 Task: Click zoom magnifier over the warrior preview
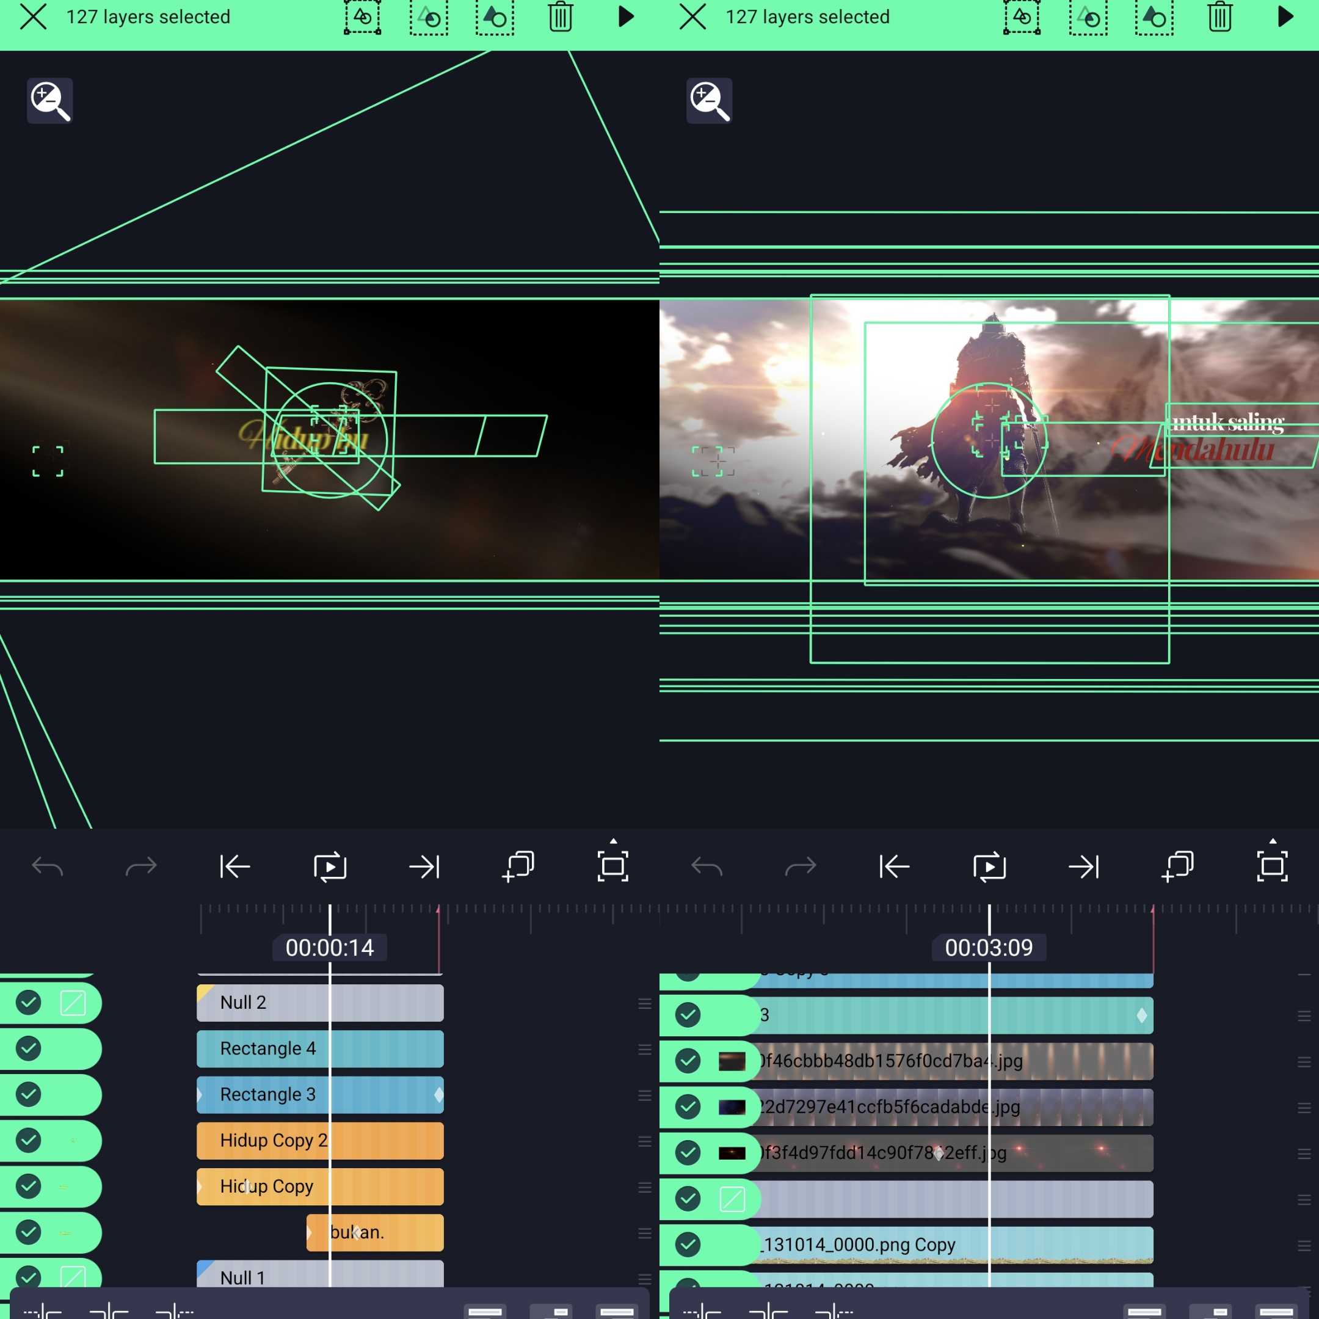[x=710, y=101]
